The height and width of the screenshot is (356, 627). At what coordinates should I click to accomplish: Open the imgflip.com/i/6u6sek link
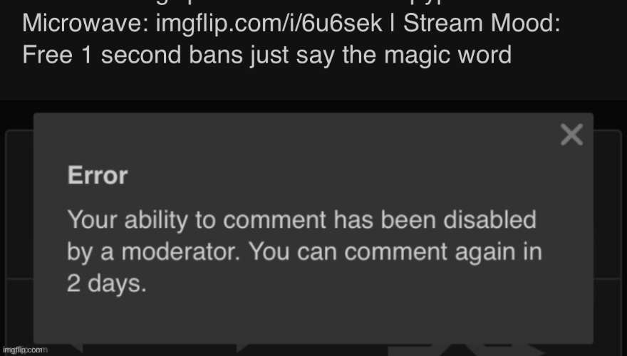[x=269, y=23]
